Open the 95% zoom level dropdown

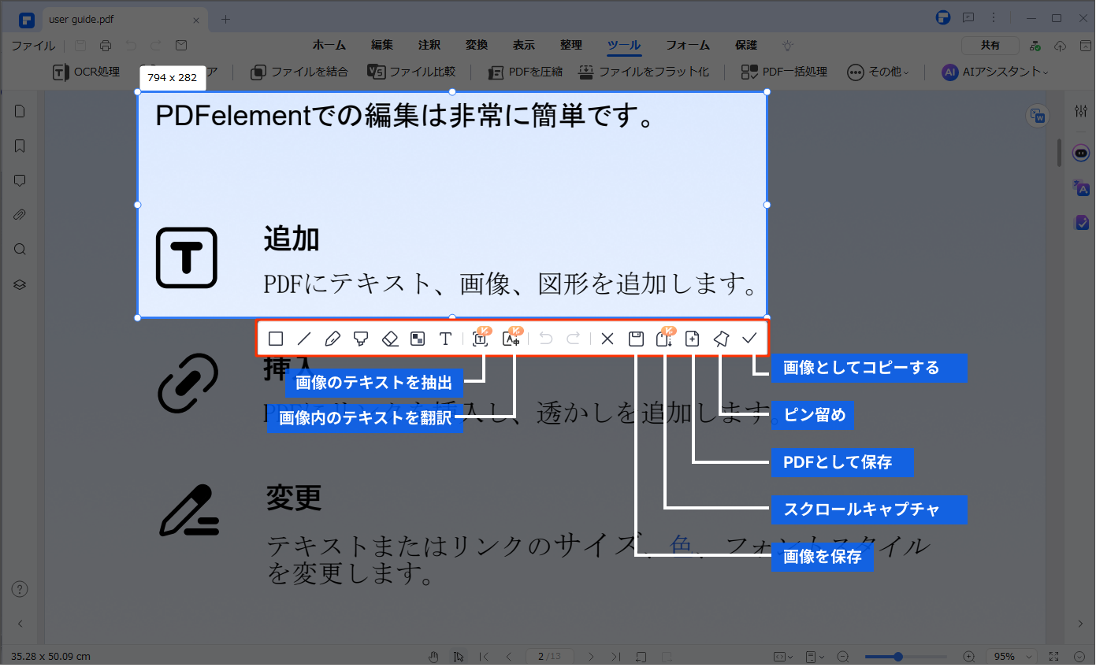[x=1013, y=657]
